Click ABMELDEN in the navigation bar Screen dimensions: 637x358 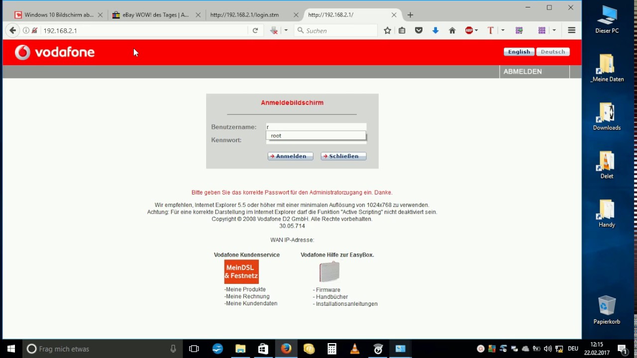pos(523,72)
